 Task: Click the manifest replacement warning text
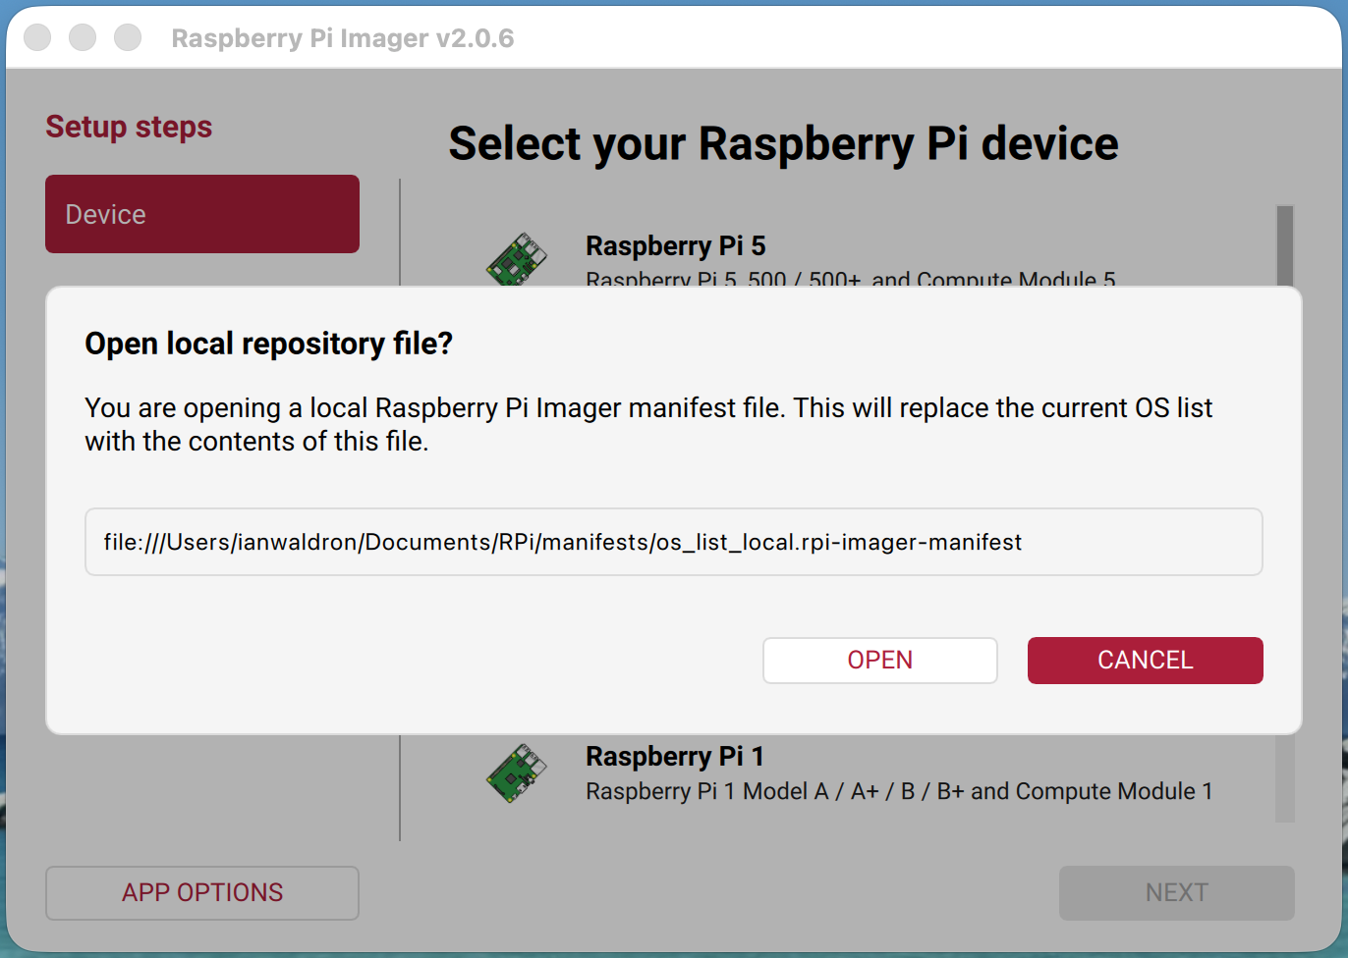(x=648, y=423)
